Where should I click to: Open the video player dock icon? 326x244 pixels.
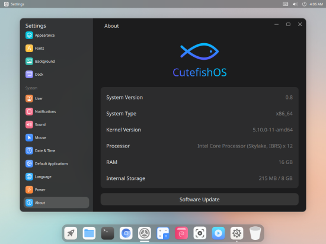(x=218, y=233)
